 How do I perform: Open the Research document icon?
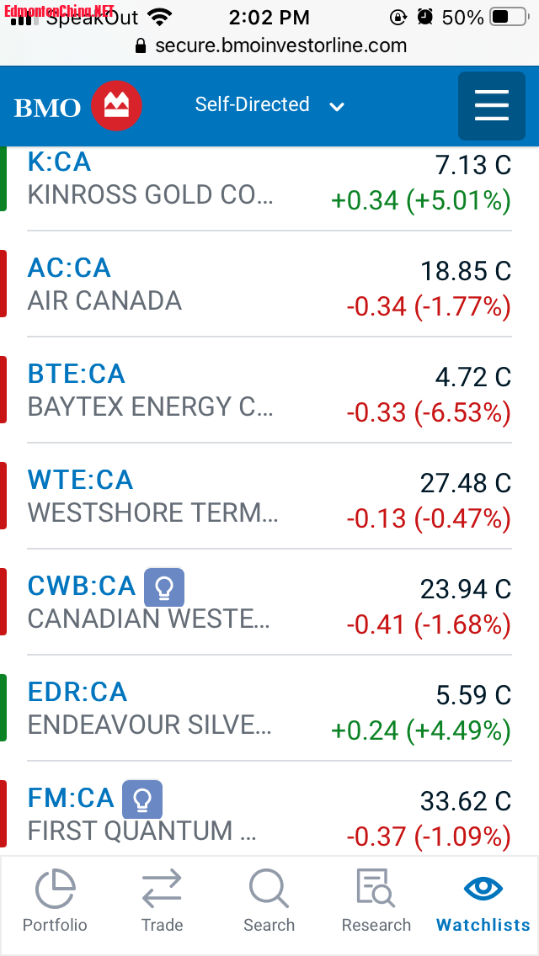[x=376, y=890]
